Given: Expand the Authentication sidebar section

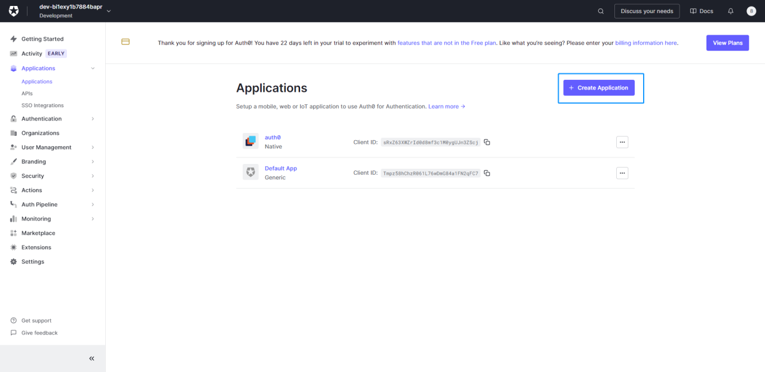Looking at the screenshot, I should tap(93, 119).
